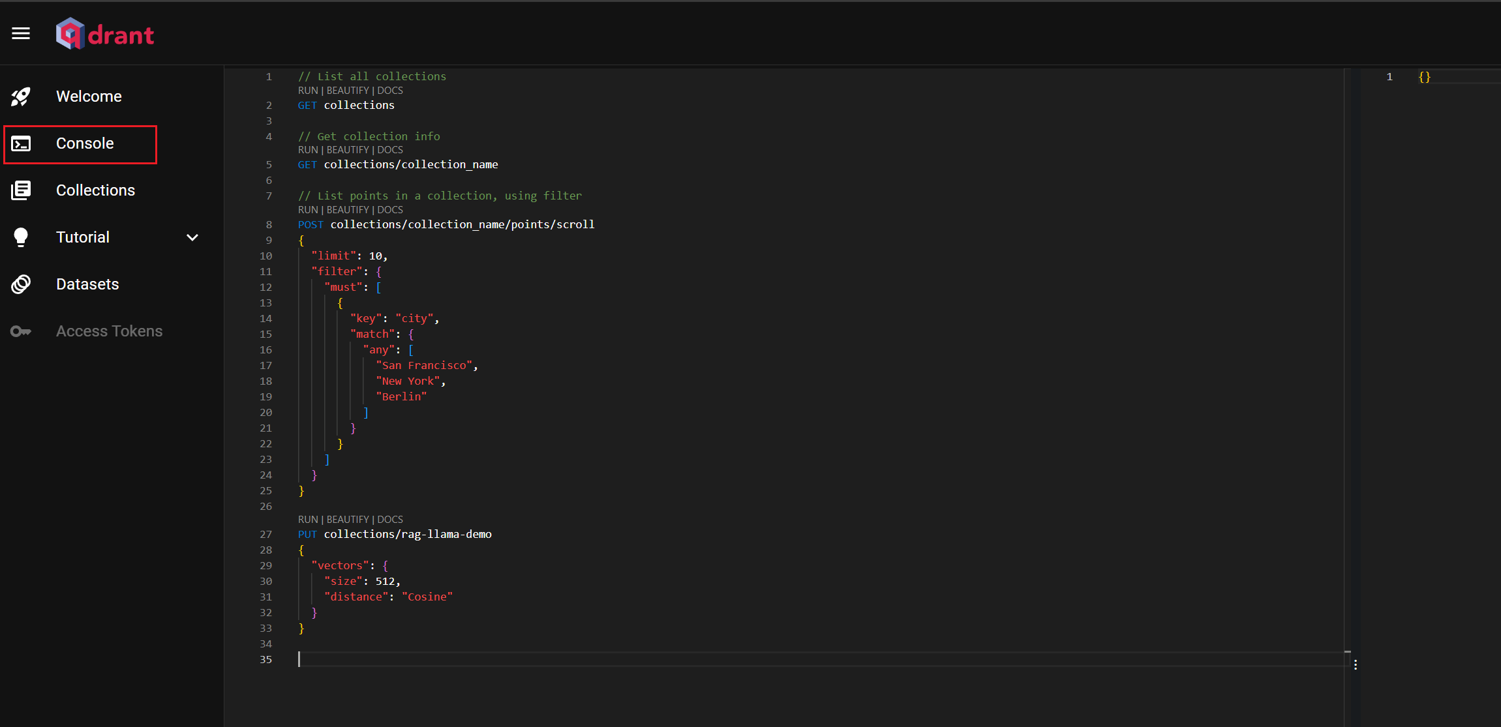Open Collections via its stacked-pages icon

click(21, 190)
